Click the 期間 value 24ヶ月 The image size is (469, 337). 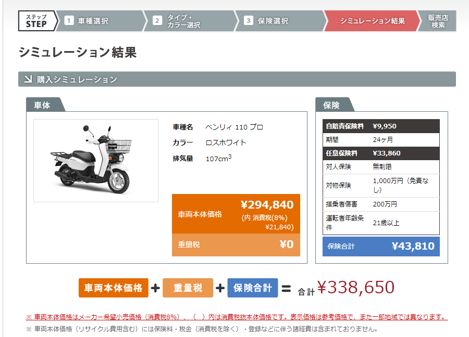click(x=383, y=140)
